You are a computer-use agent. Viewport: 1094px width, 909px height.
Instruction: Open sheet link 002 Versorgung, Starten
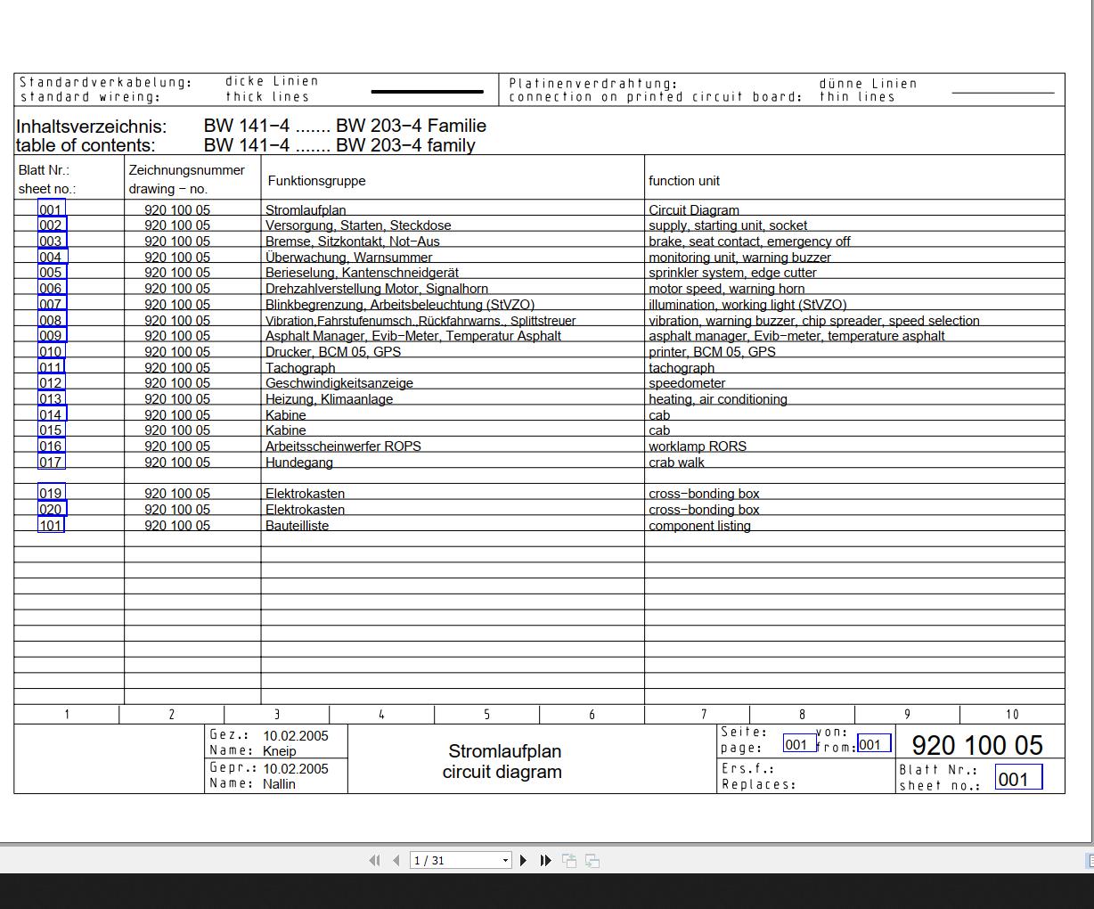52,225
